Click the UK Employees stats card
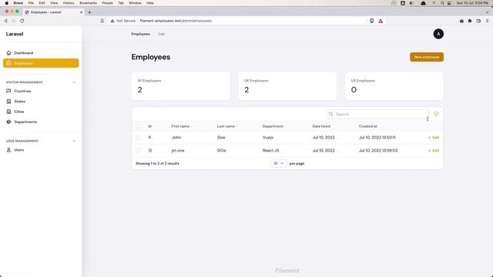 (x=287, y=86)
